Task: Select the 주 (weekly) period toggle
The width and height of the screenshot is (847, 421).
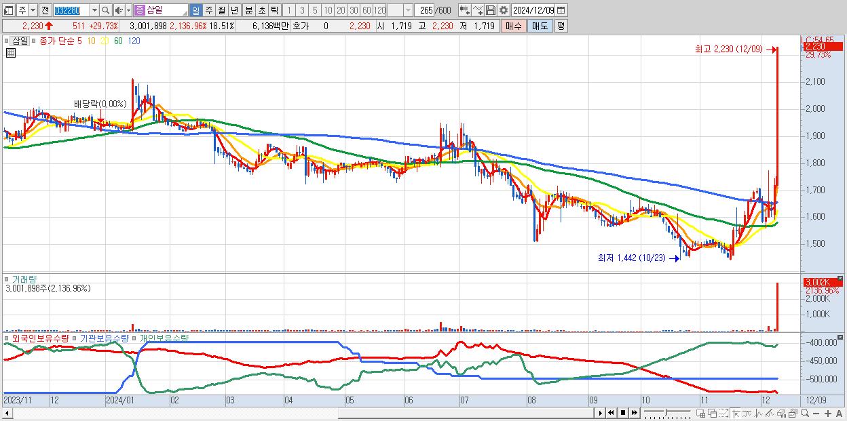Action: click(208, 10)
